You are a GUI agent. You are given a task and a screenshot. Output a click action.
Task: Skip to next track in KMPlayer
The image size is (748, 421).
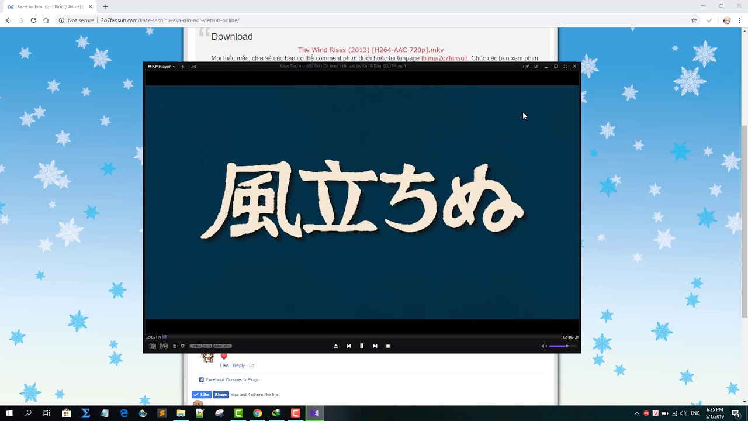coord(375,346)
